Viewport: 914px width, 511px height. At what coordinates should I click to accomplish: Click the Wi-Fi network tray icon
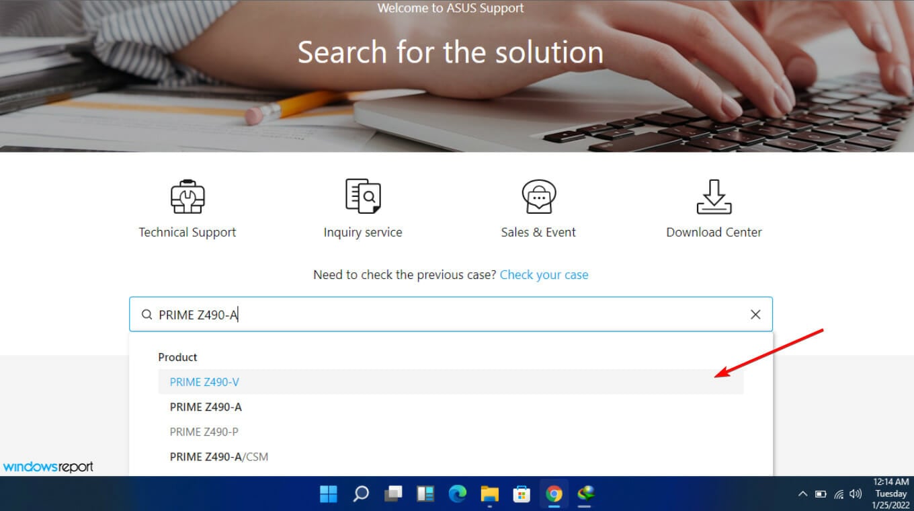tap(839, 494)
